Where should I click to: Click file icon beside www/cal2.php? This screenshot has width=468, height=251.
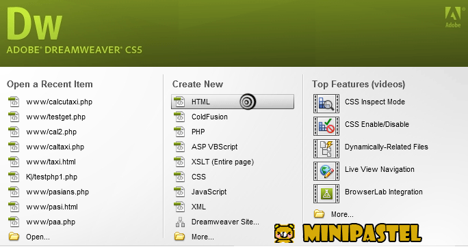tap(14, 132)
